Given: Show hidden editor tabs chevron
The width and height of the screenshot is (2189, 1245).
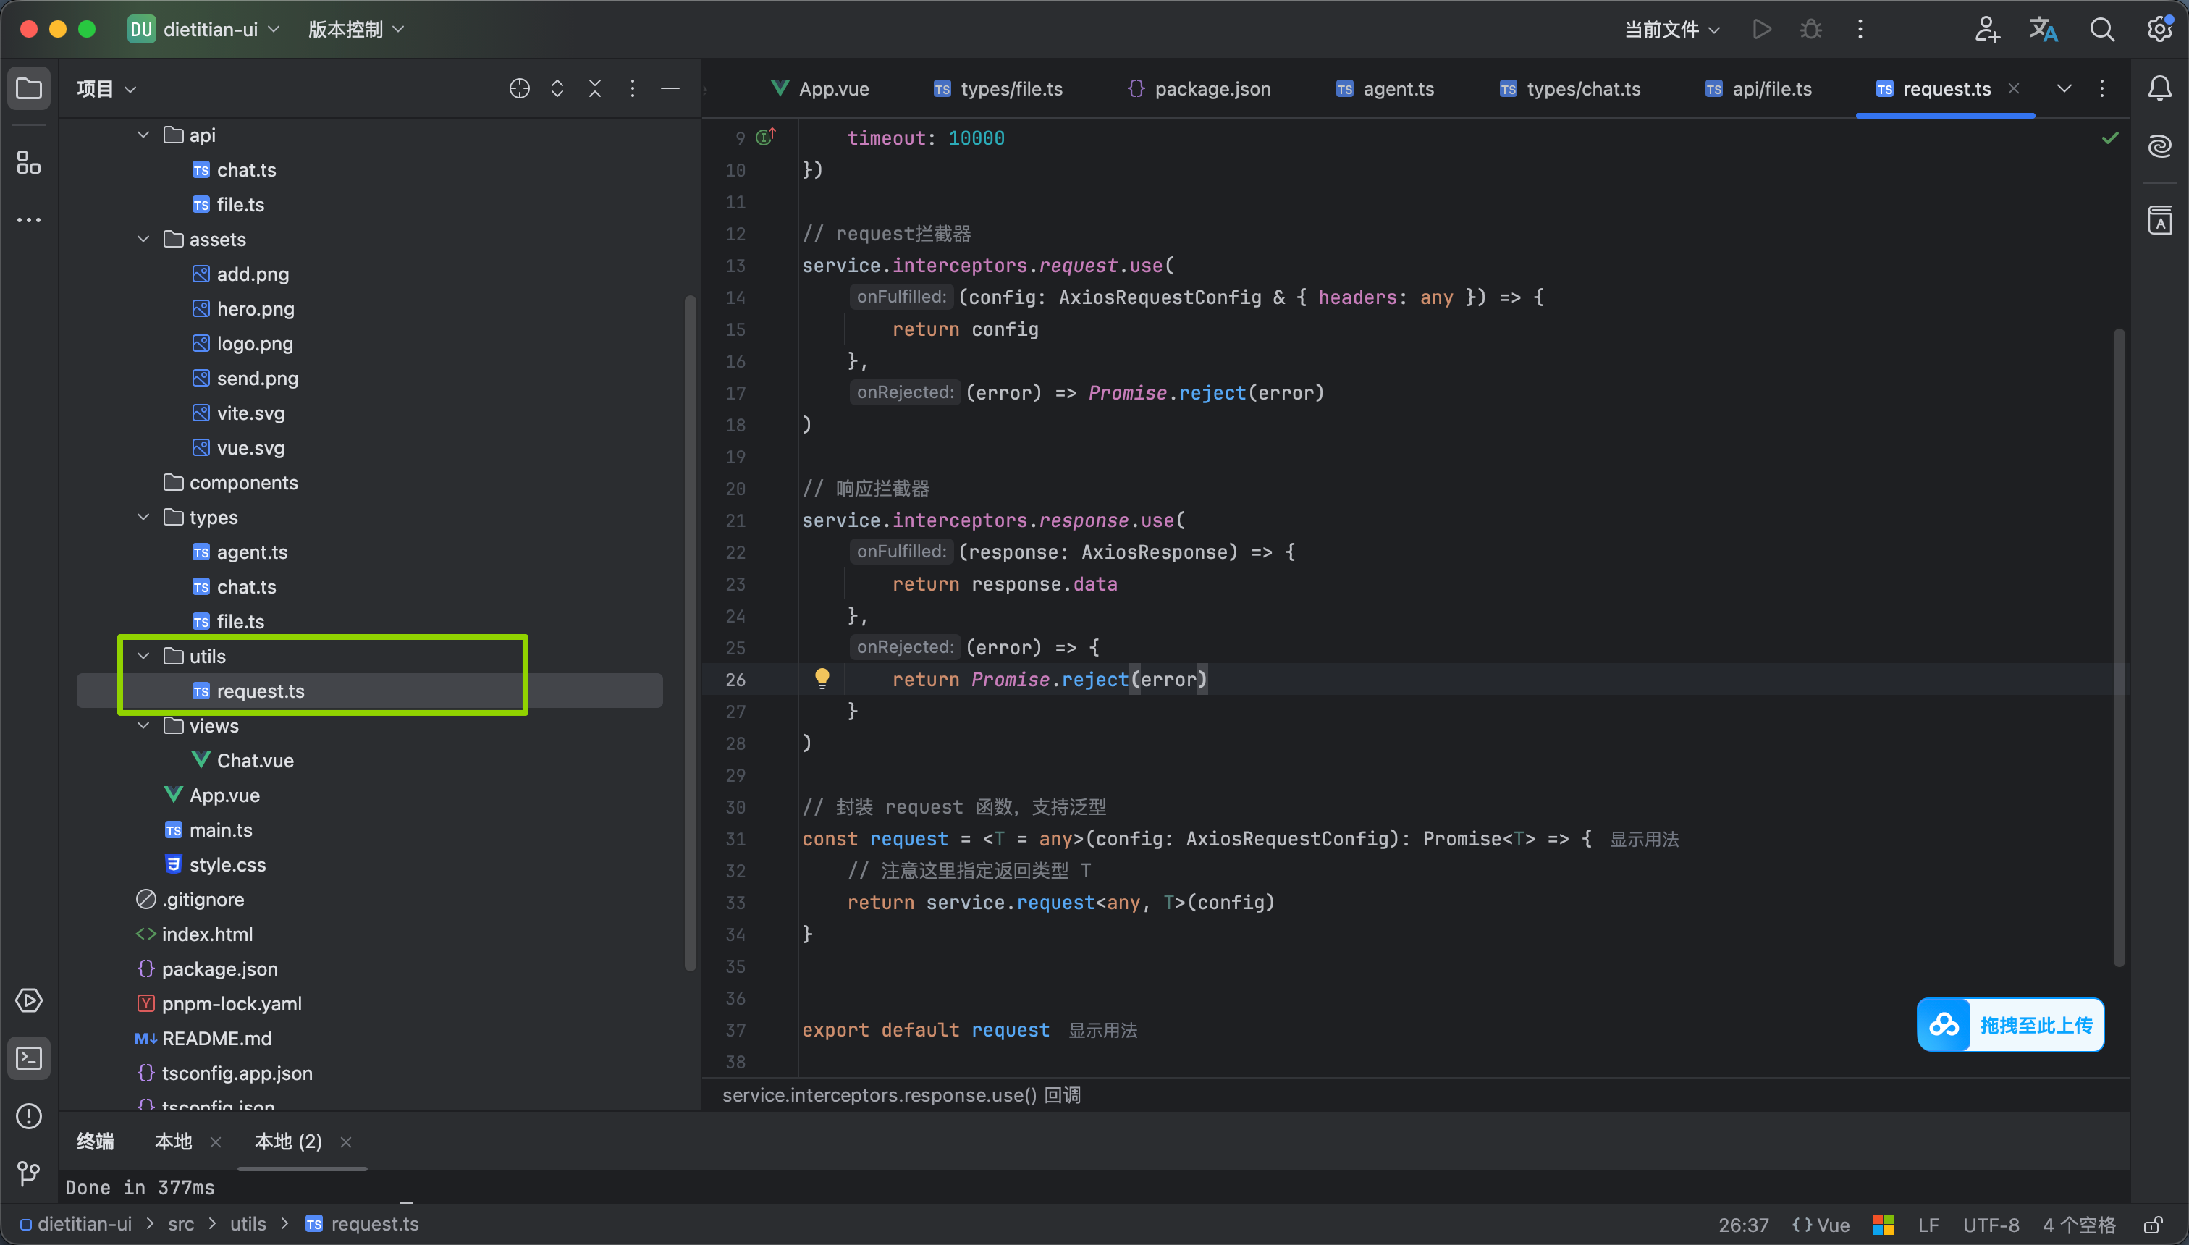Looking at the screenshot, I should tap(2064, 88).
